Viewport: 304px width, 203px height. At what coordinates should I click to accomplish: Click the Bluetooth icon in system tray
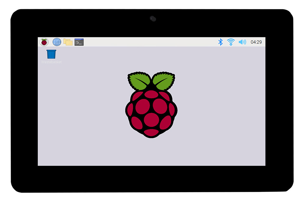pos(221,42)
